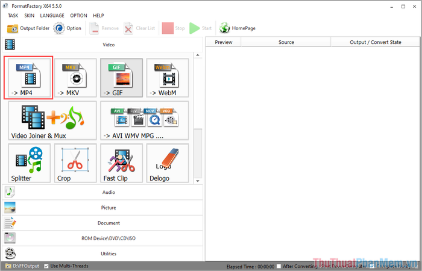Choose the MKV conversion tile
The width and height of the screenshot is (422, 271).
(x=75, y=78)
